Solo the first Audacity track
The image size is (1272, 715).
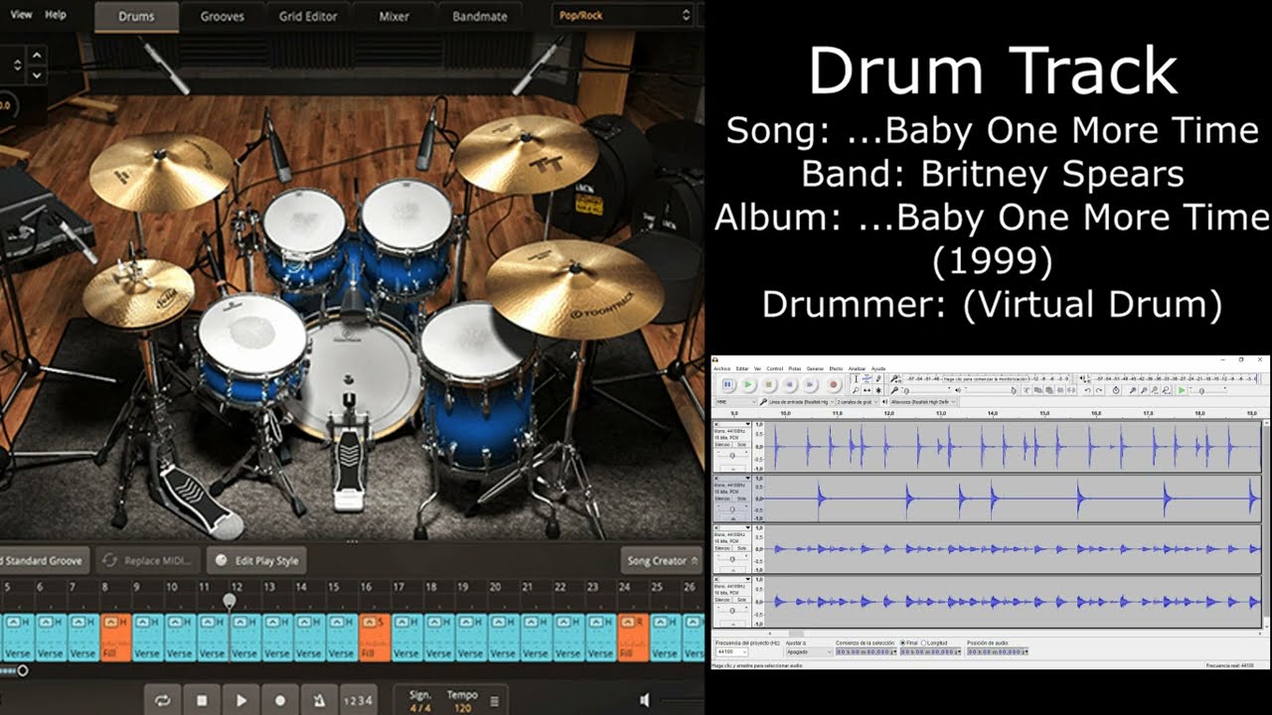[x=741, y=444]
